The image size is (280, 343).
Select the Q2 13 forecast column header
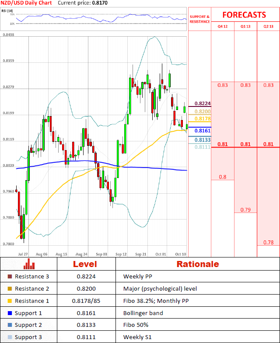(x=268, y=26)
